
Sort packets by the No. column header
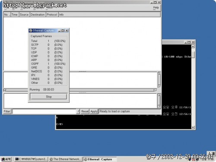pyautogui.click(x=7, y=15)
